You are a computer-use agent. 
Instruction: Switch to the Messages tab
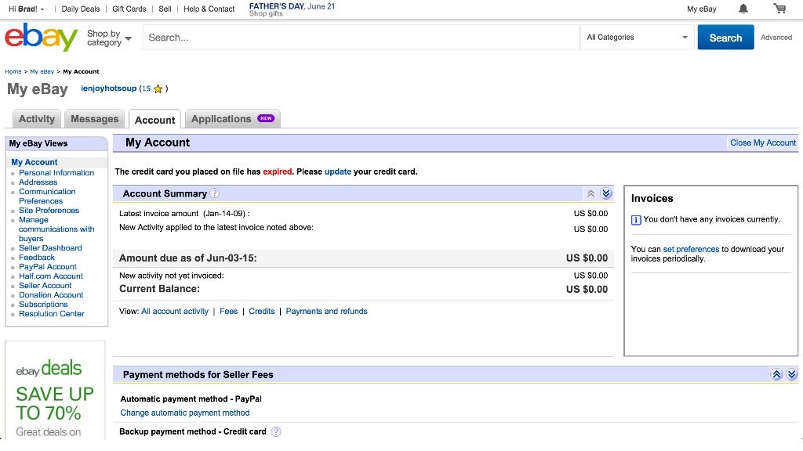click(94, 119)
